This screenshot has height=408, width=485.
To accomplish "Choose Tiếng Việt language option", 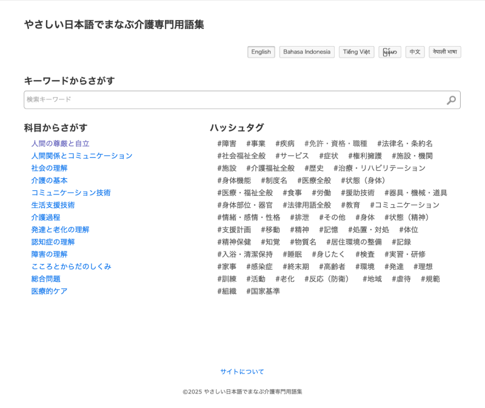I will pos(356,52).
